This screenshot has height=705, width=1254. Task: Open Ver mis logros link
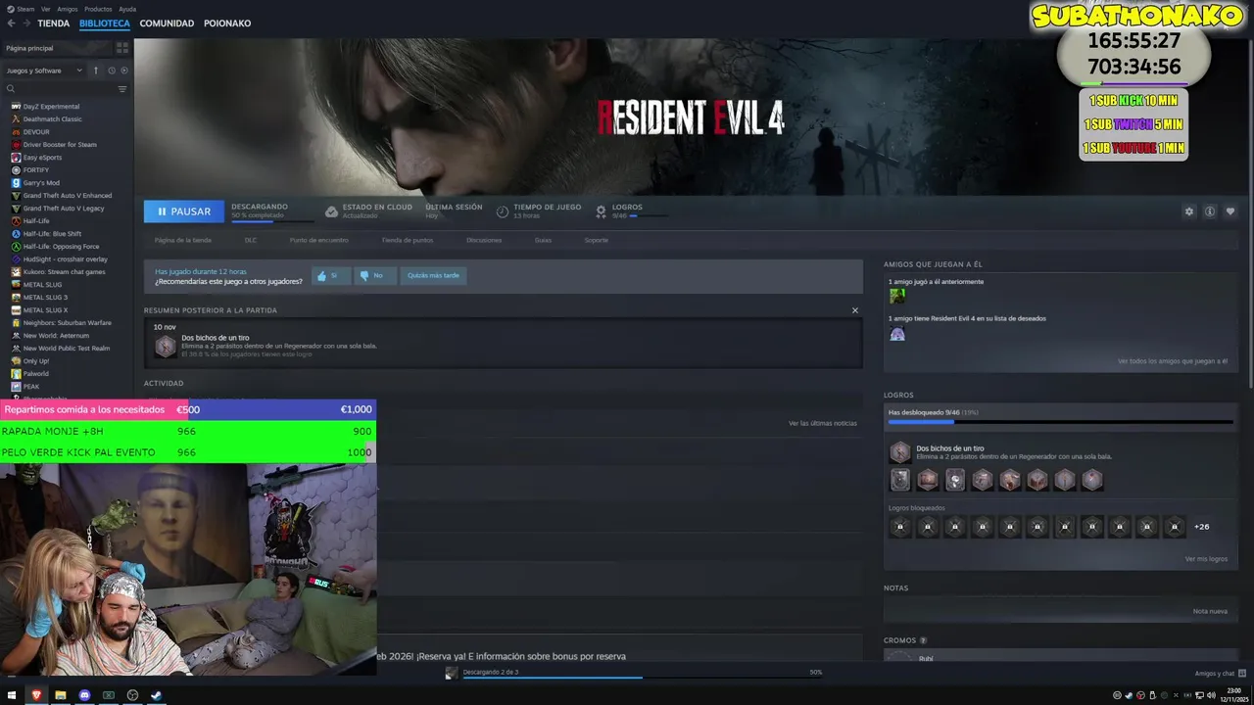tap(1206, 559)
